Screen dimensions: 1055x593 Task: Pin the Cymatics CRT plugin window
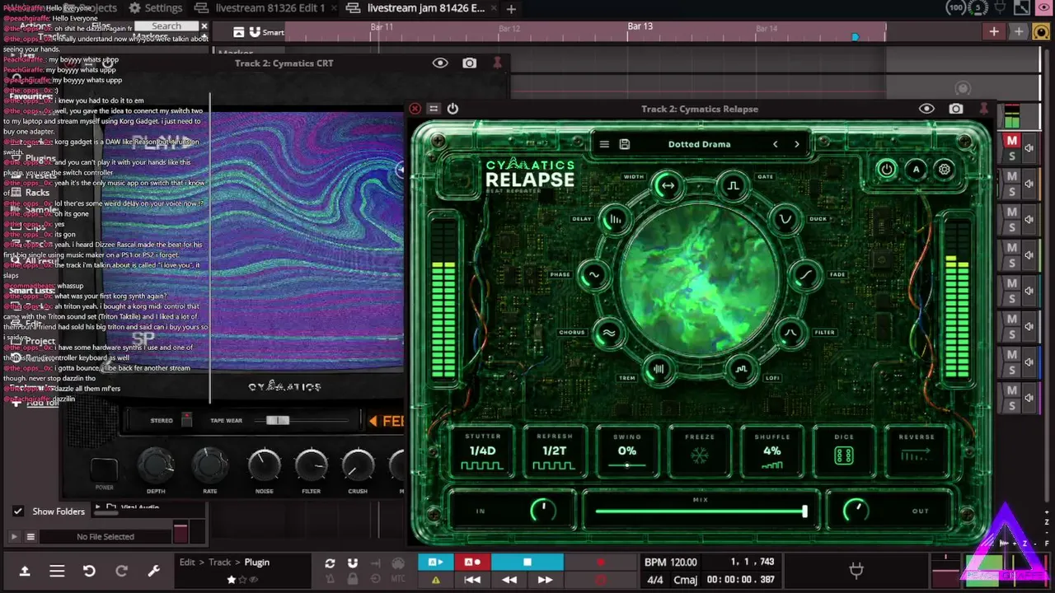click(497, 63)
